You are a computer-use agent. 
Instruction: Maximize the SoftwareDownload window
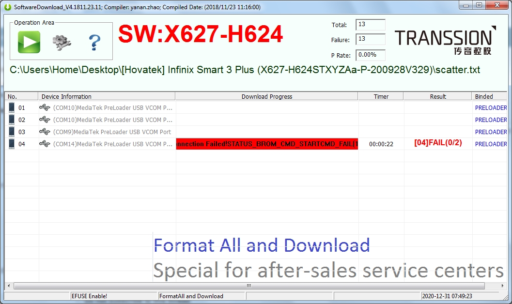coord(479,5)
